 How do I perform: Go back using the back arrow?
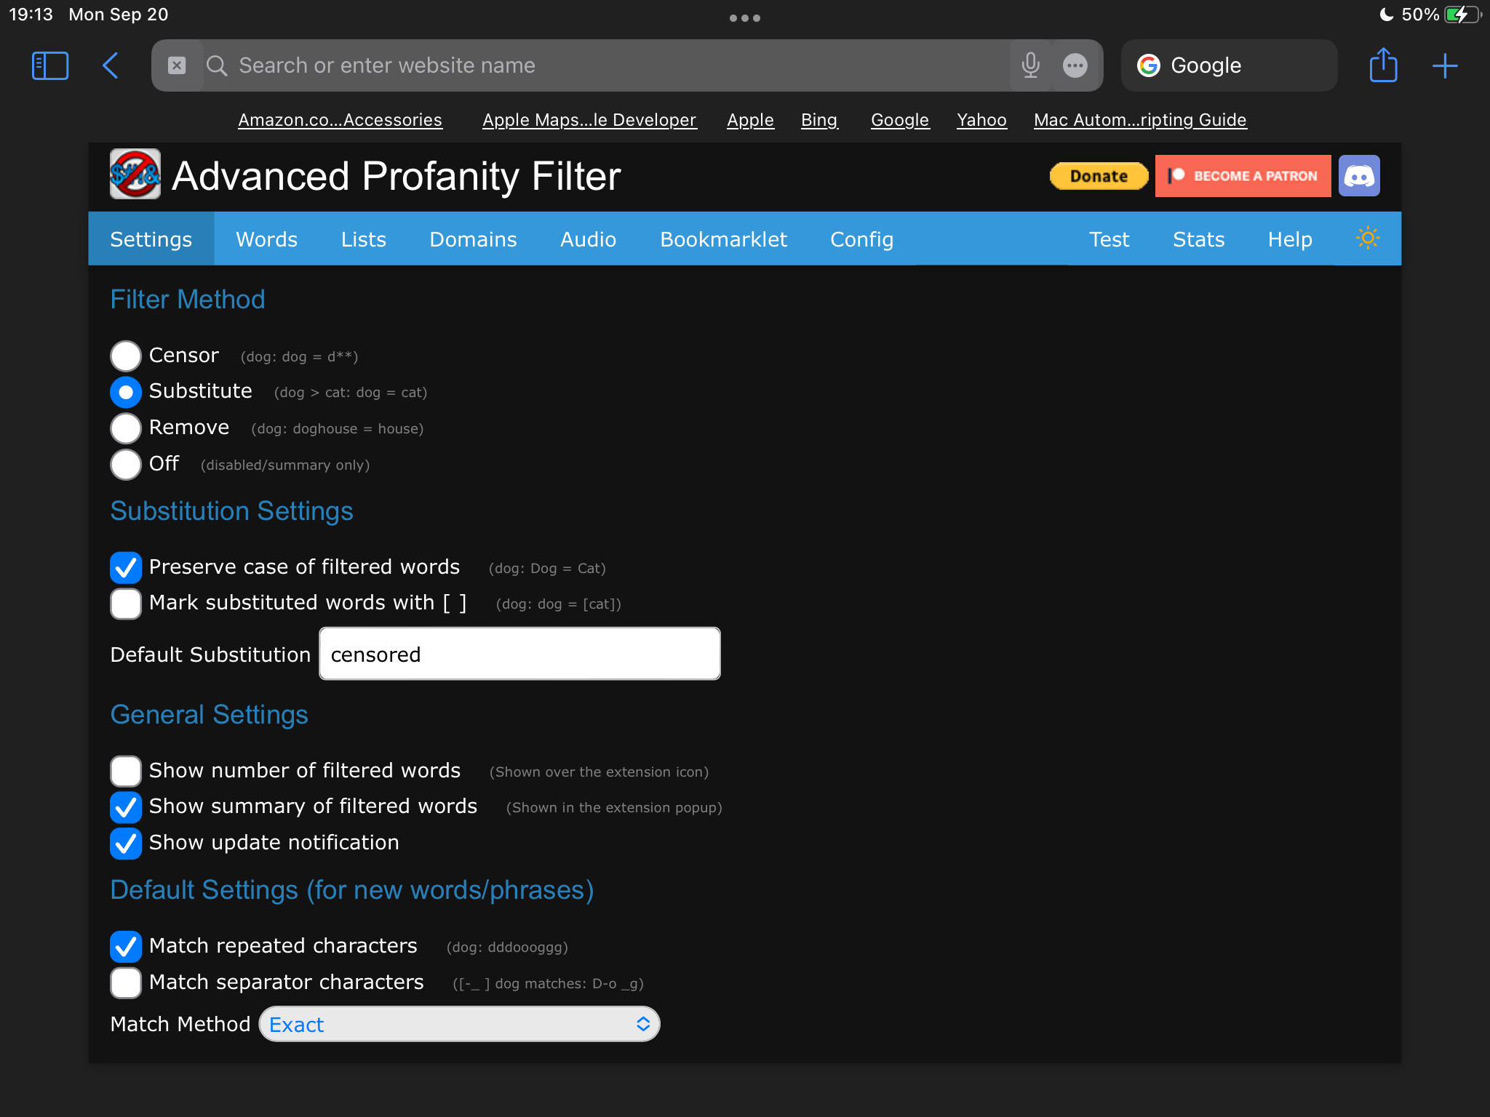110,65
